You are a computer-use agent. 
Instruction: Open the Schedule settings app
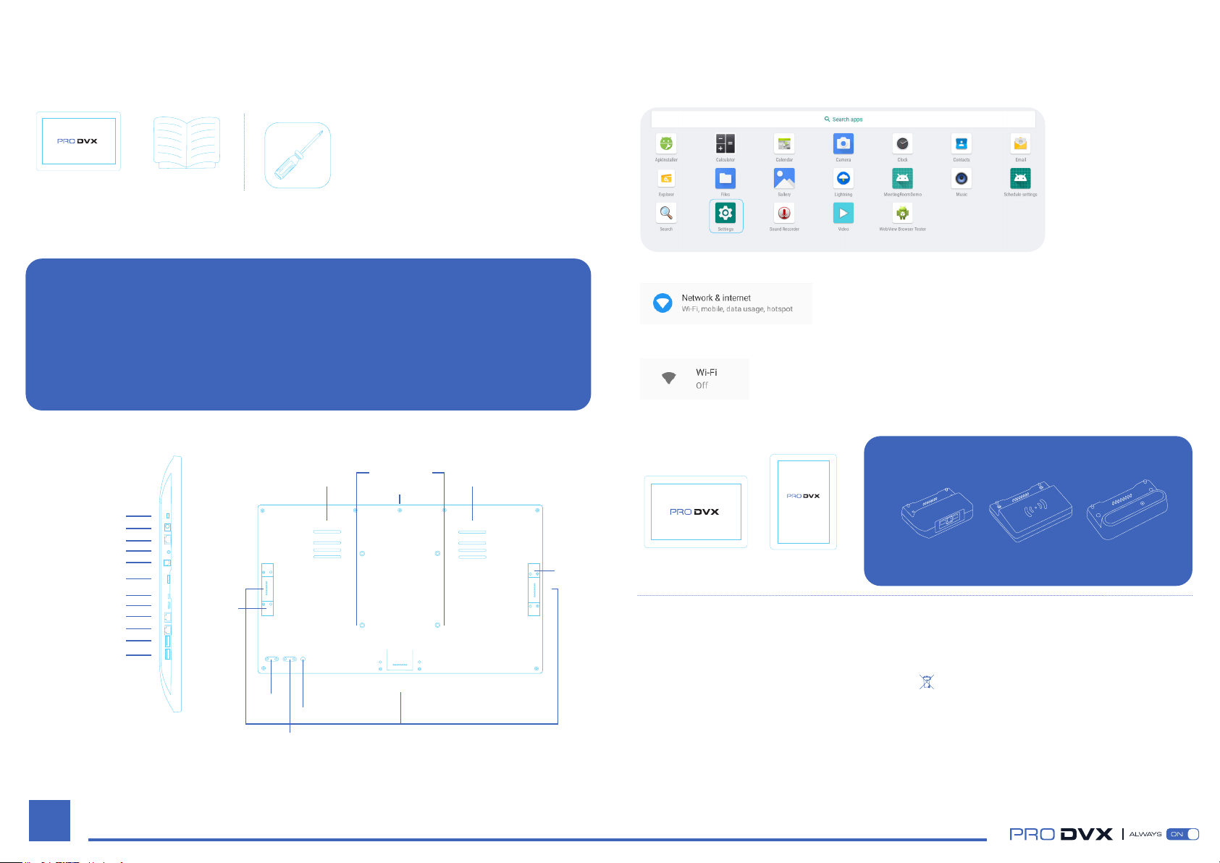[1020, 179]
